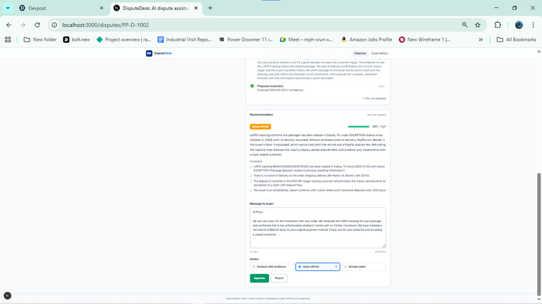Click the zoom magnifier icon in address bar
The height and width of the screenshot is (304, 542).
[x=465, y=25]
